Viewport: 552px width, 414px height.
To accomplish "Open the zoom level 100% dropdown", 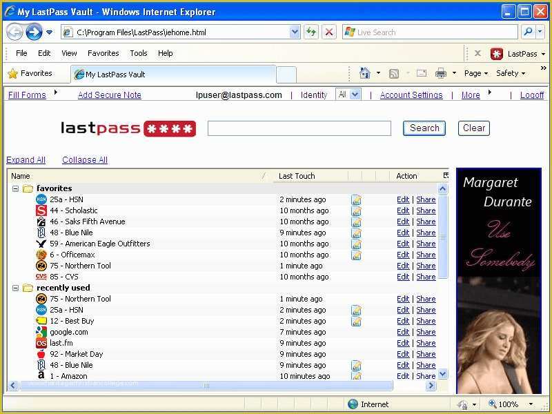I will 531,404.
